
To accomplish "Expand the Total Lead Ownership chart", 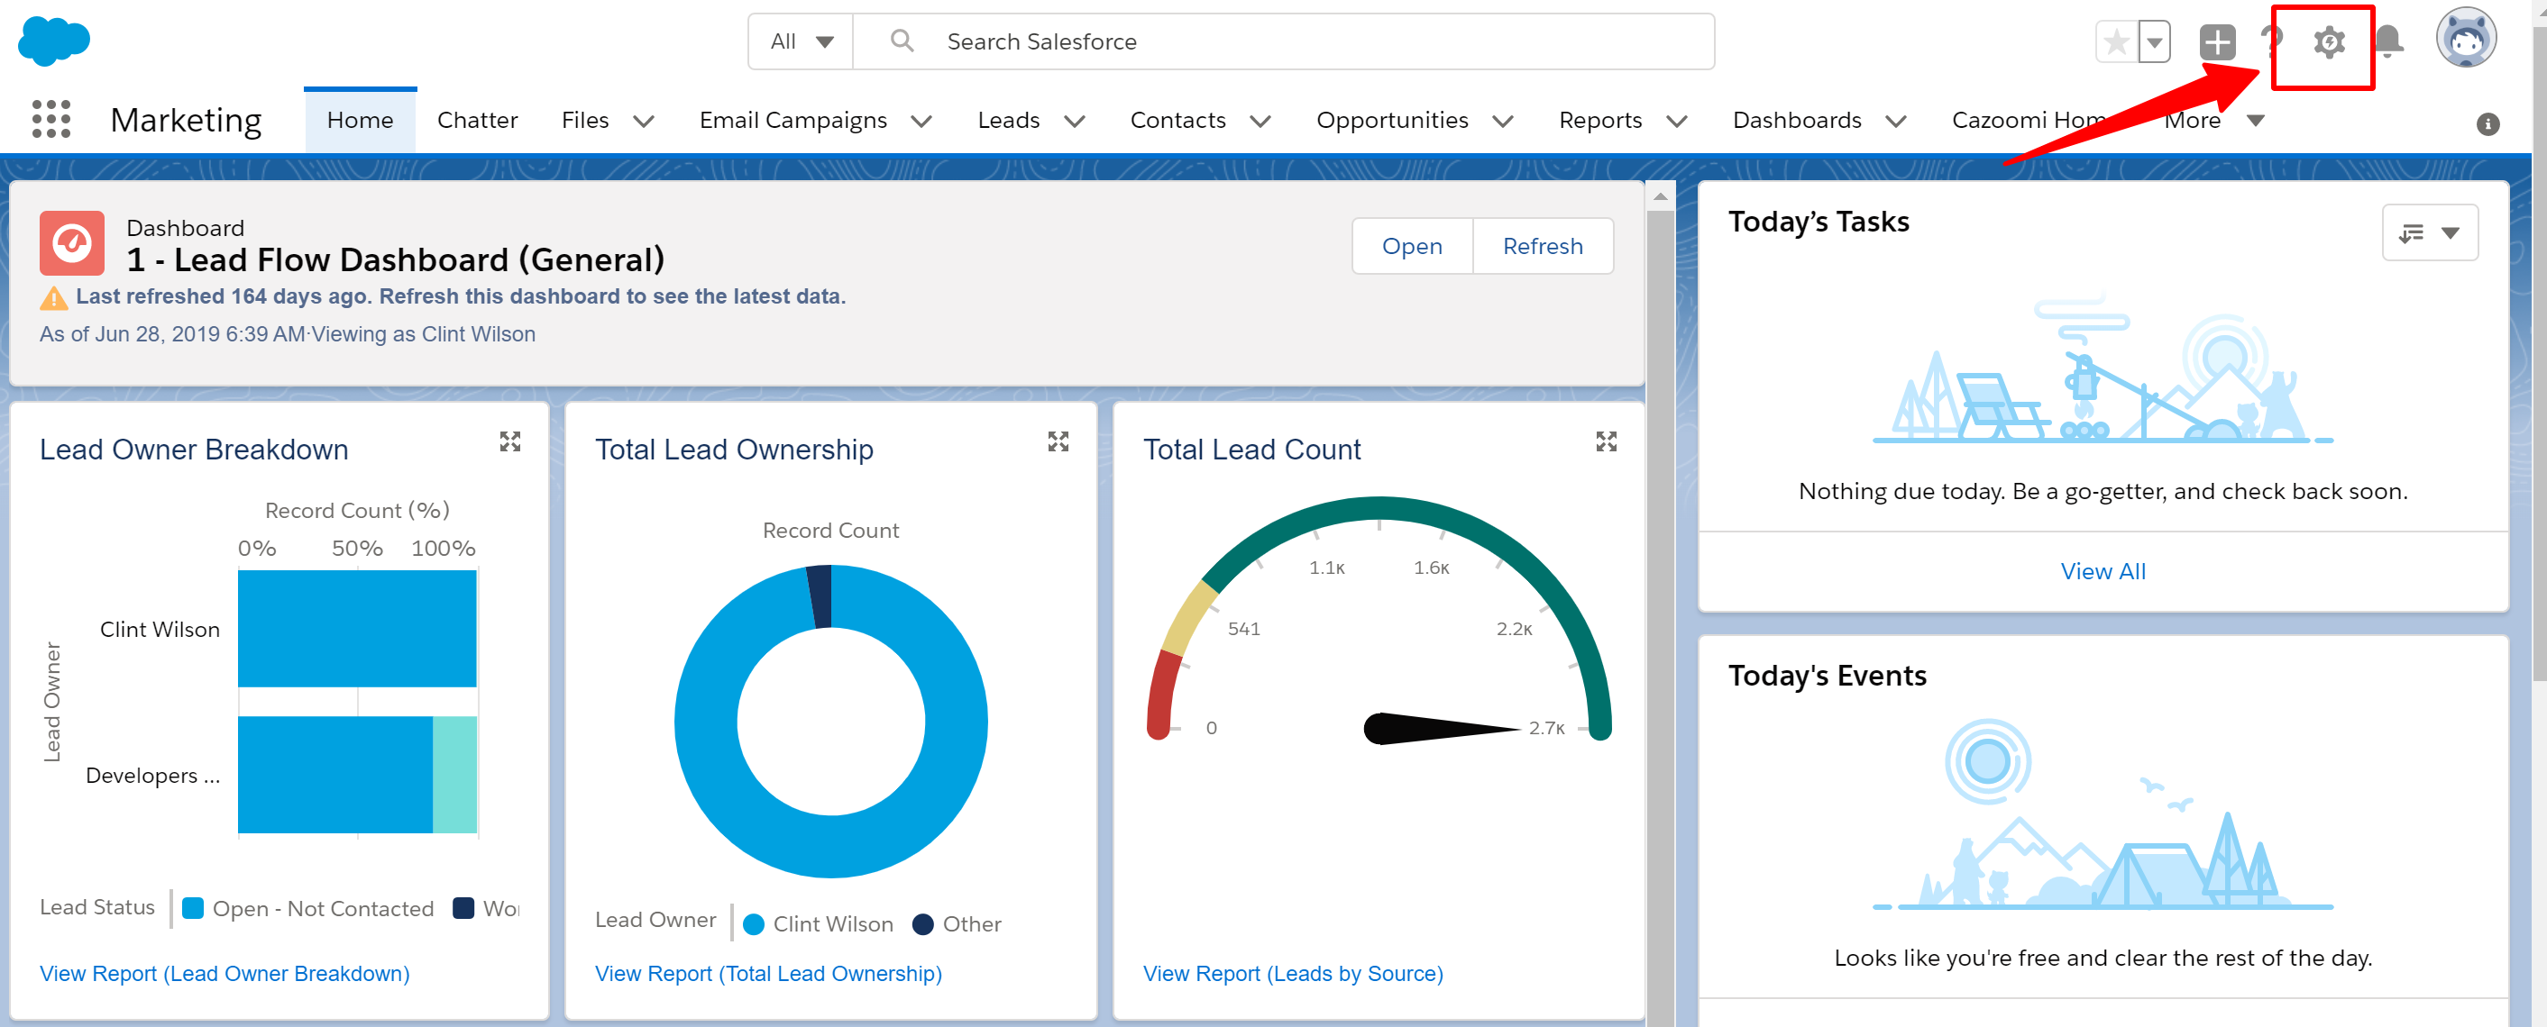I will pyautogui.click(x=1058, y=441).
